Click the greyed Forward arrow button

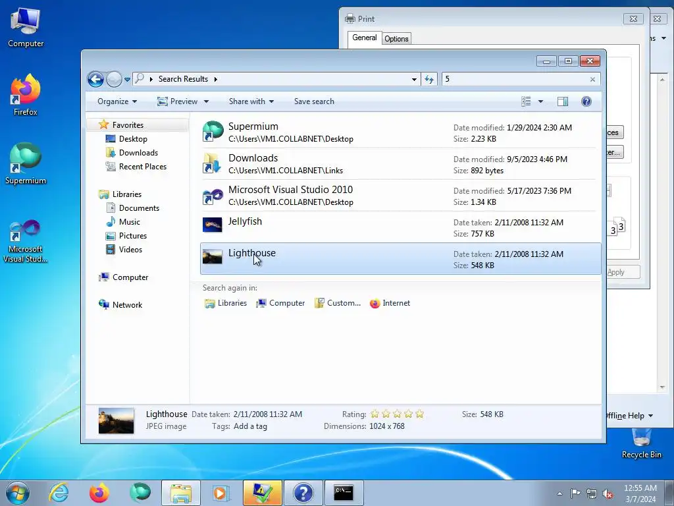pos(114,79)
